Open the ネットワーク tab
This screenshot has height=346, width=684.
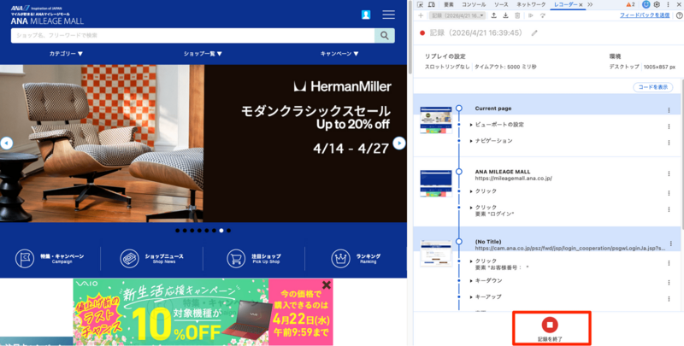[531, 4]
